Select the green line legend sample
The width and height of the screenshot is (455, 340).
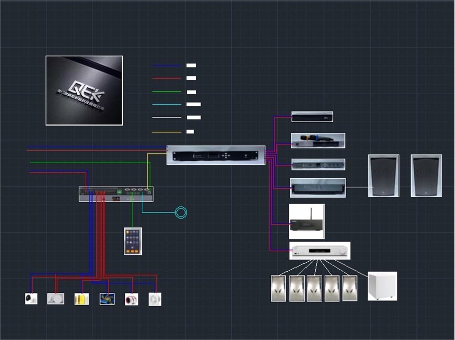167,92
